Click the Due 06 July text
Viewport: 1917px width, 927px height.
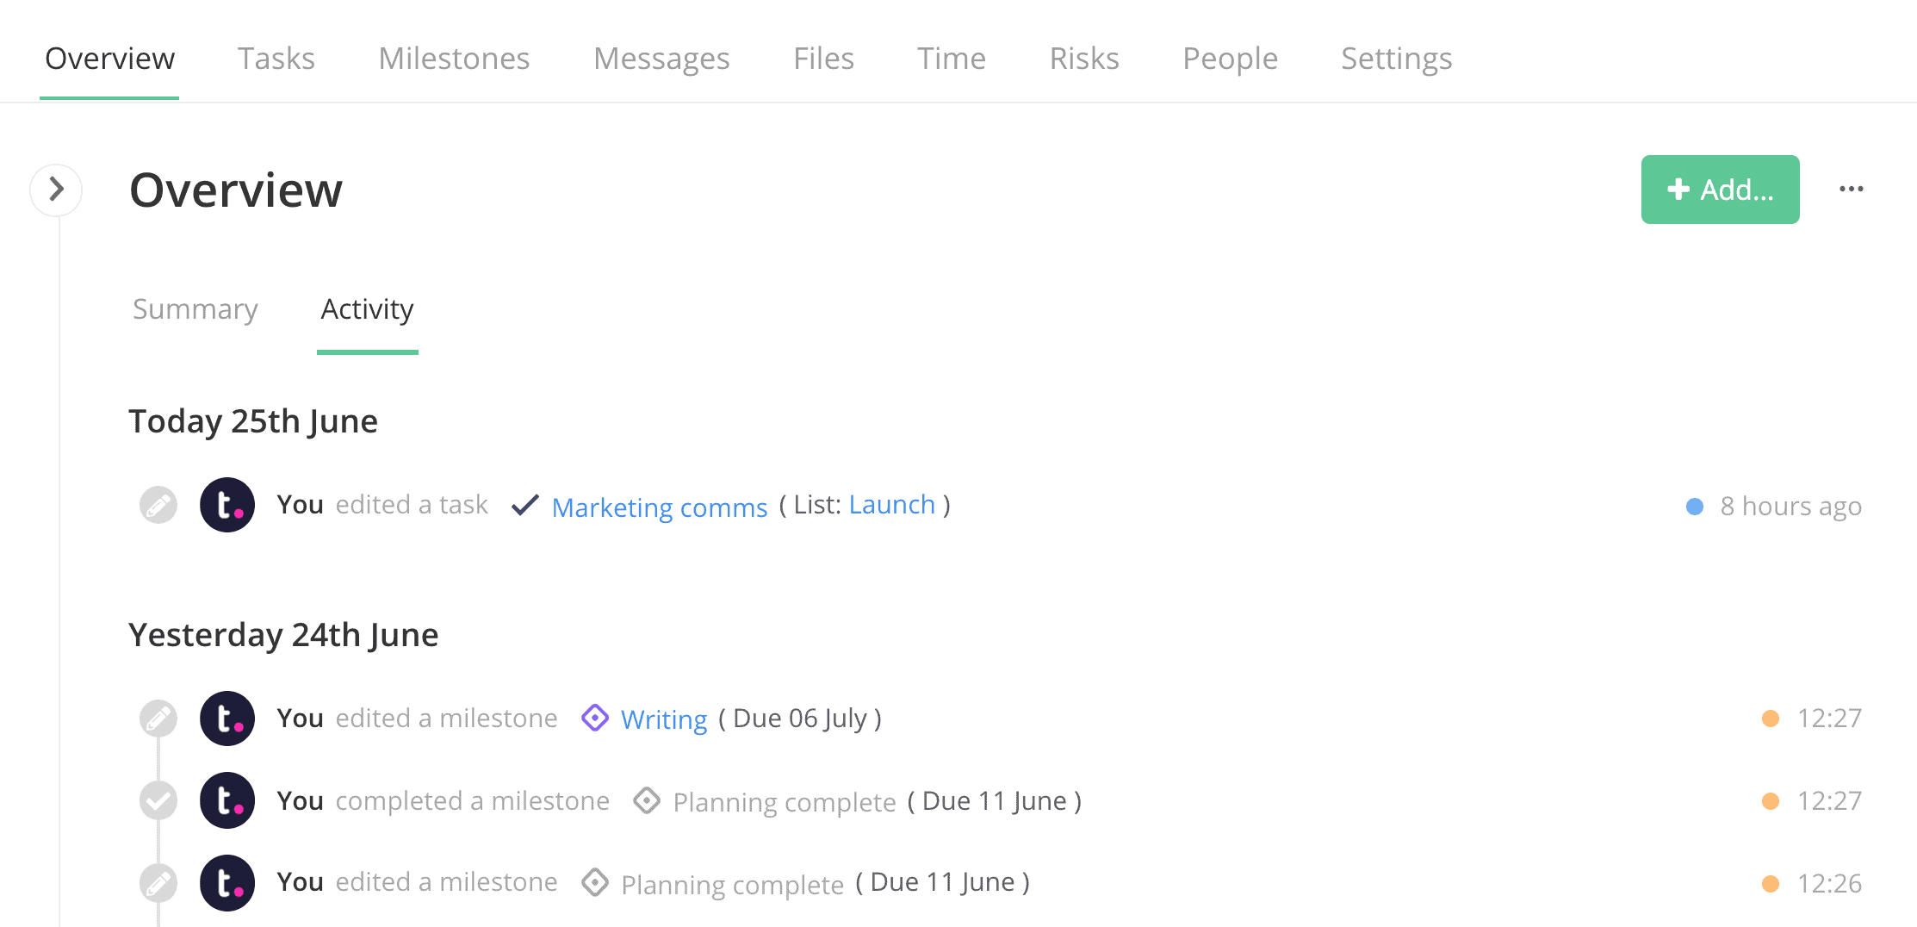coord(800,719)
